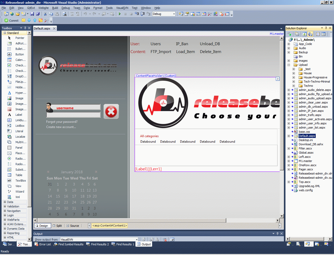Click the Cut scissors icon

(45, 14)
